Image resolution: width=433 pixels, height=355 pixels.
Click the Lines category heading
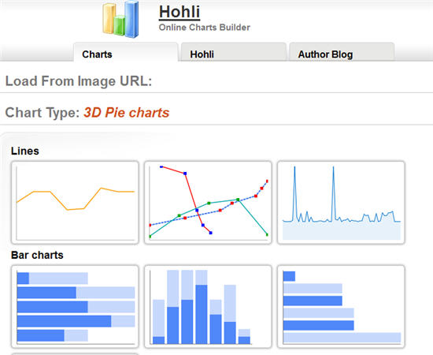25,151
